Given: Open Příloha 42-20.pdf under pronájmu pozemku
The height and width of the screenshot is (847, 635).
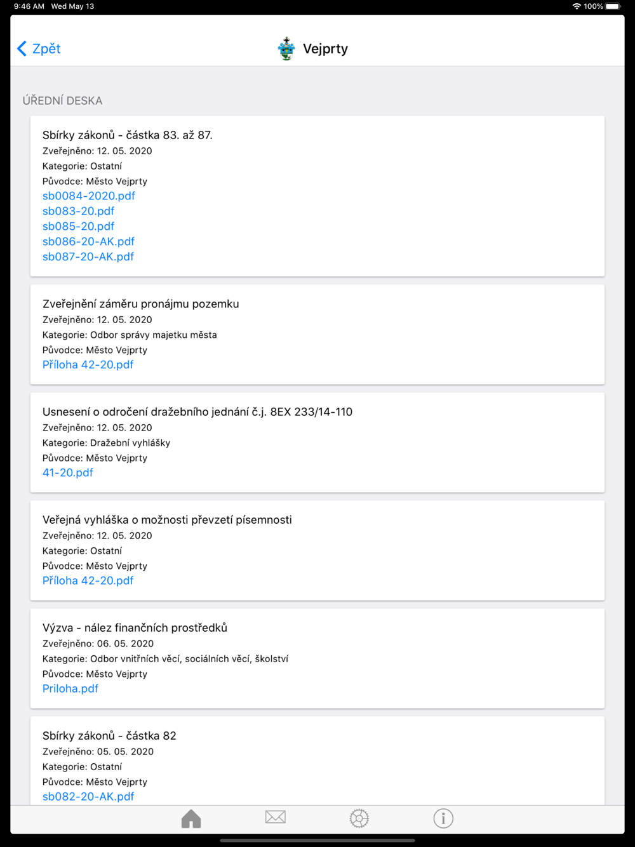Looking at the screenshot, I should coord(88,365).
